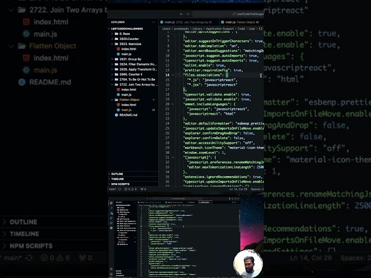Open Accounts icon in small window activity bar
371x278 pixels.
click(111, 269)
